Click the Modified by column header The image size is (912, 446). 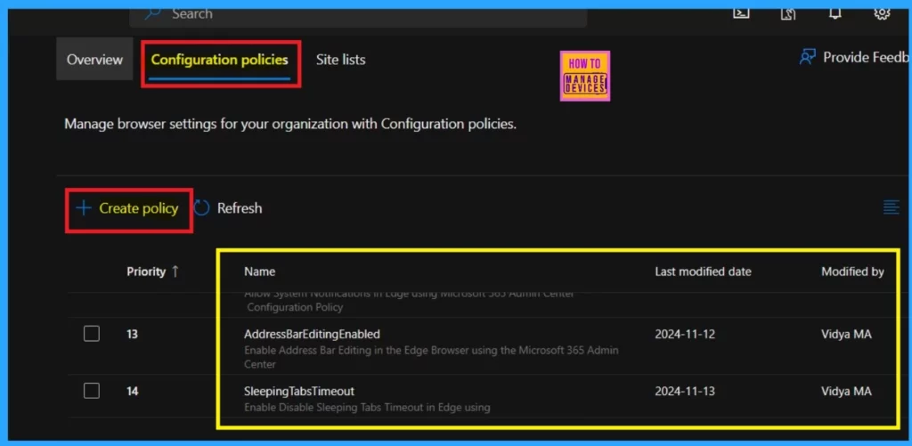point(852,272)
